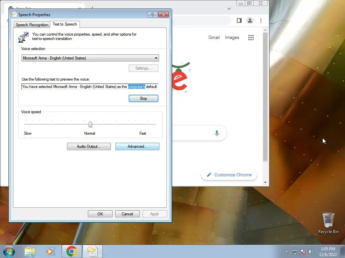Click the volume speaker tray icon
Viewport: 345px width, 258px height.
(311, 252)
